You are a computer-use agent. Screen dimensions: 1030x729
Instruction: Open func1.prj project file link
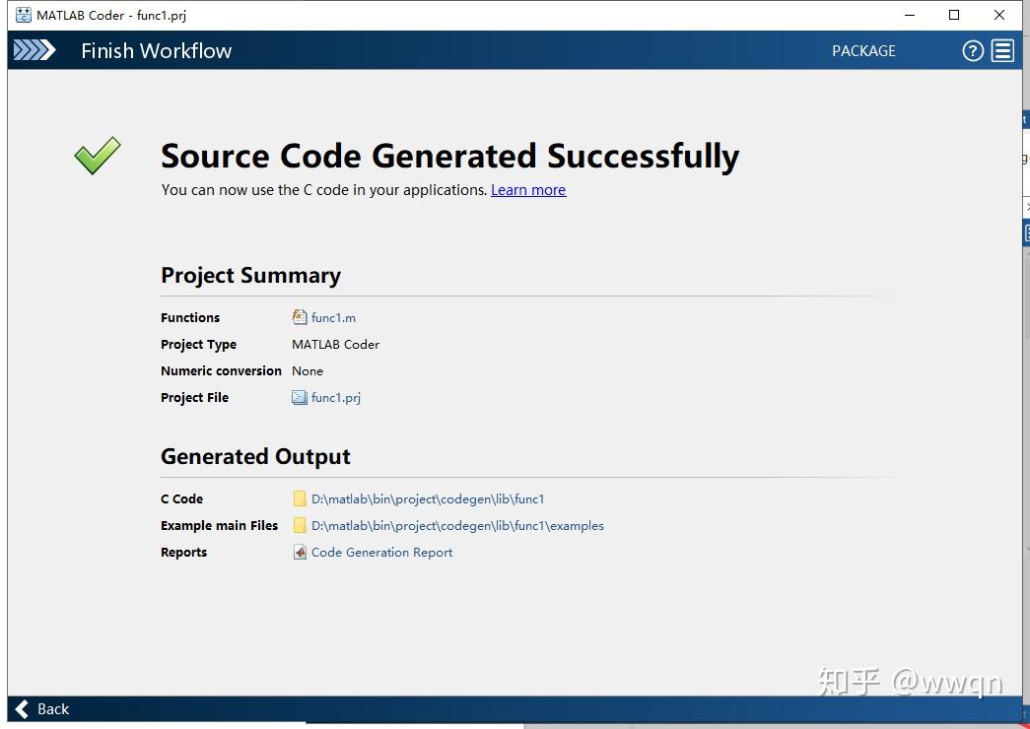click(x=336, y=397)
